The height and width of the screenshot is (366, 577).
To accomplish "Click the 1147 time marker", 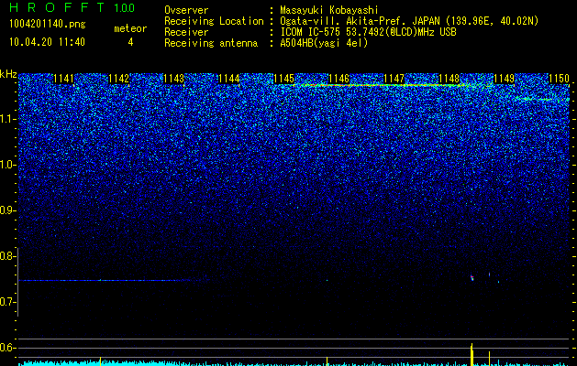I will (x=394, y=79).
